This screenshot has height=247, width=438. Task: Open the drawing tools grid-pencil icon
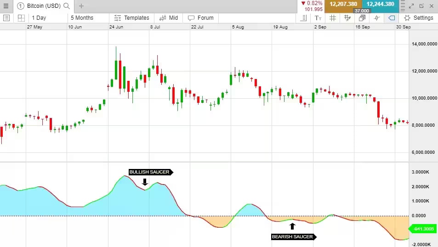coord(347,18)
